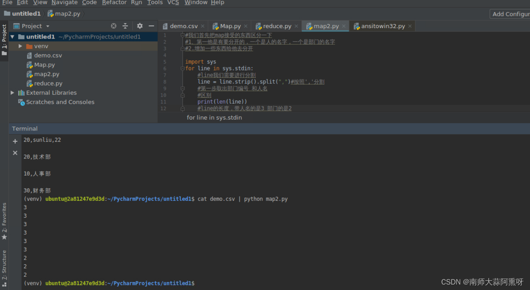Expand External Libraries node
This screenshot has height=290, width=530.
tap(12, 93)
